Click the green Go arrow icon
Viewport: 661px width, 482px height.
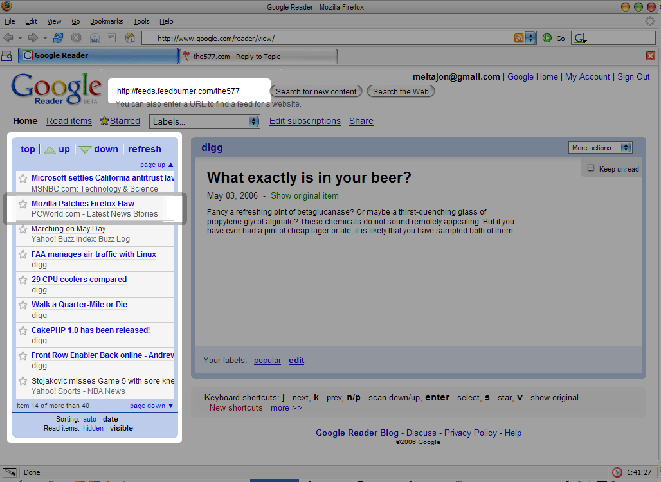547,39
